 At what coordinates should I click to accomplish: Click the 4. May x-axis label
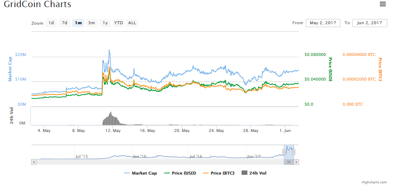pyautogui.click(x=44, y=131)
